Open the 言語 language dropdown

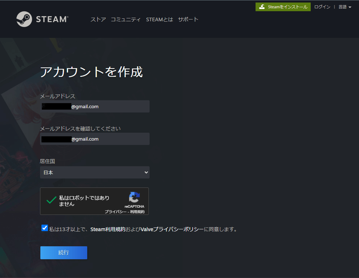pyautogui.click(x=345, y=6)
